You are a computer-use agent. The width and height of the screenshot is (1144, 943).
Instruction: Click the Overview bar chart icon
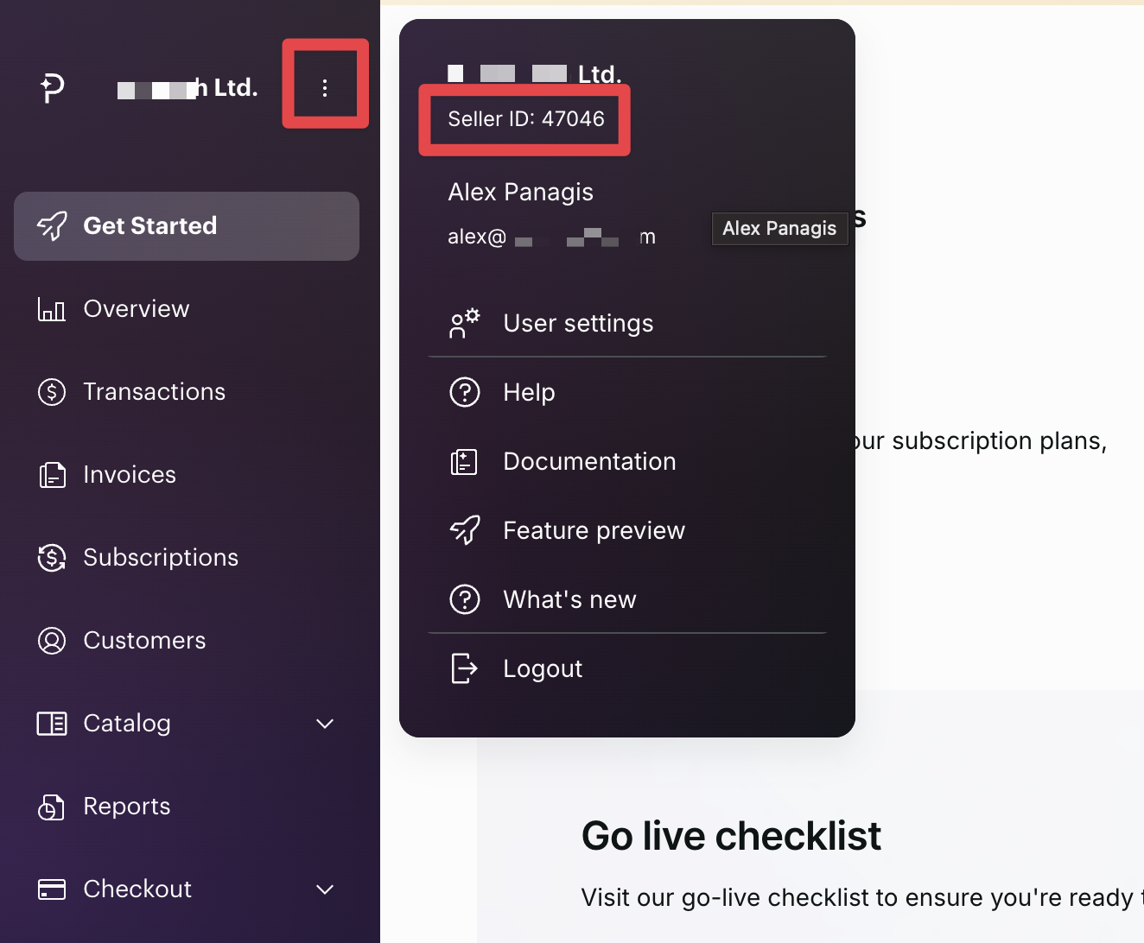pos(52,309)
